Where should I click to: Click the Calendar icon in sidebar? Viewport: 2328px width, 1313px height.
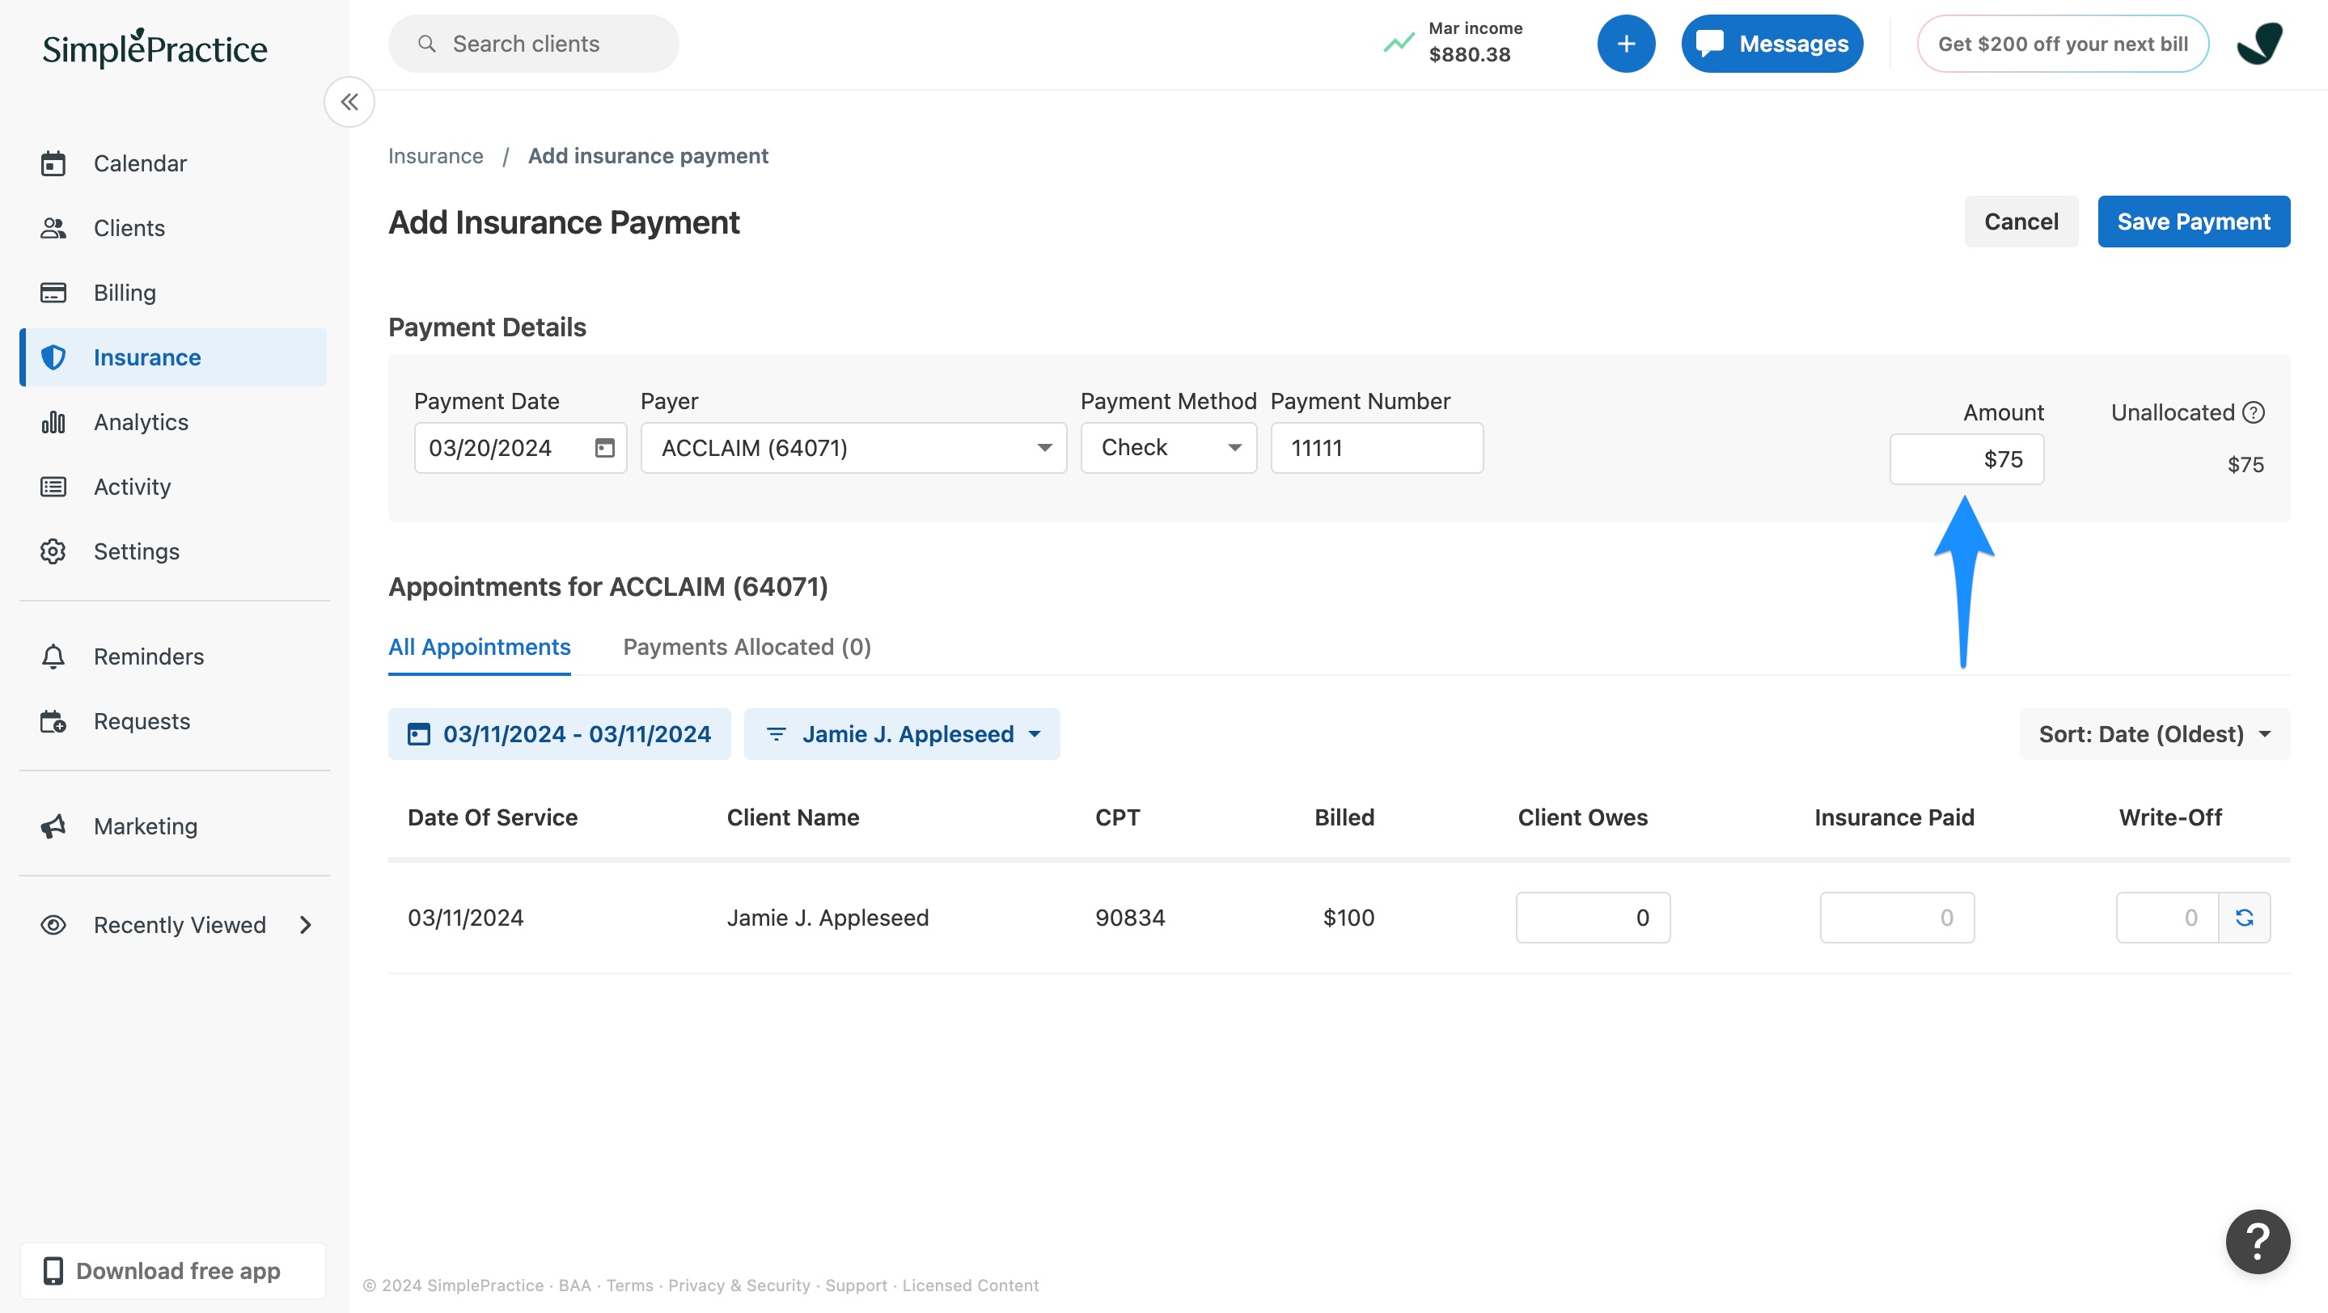(x=53, y=163)
